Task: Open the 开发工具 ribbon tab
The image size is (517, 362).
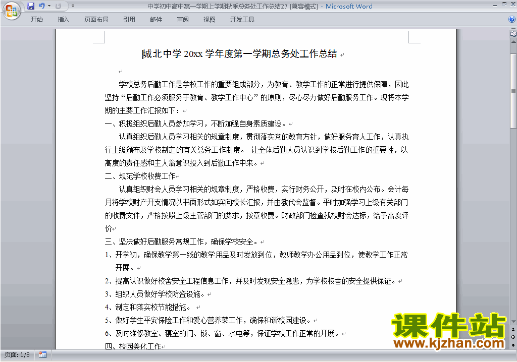Action: 242,20
